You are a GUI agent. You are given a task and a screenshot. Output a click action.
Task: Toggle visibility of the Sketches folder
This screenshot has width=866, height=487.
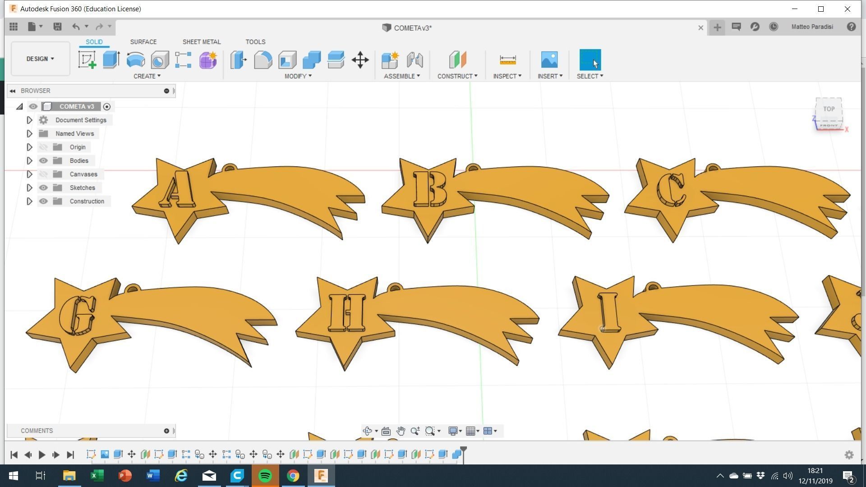(43, 188)
